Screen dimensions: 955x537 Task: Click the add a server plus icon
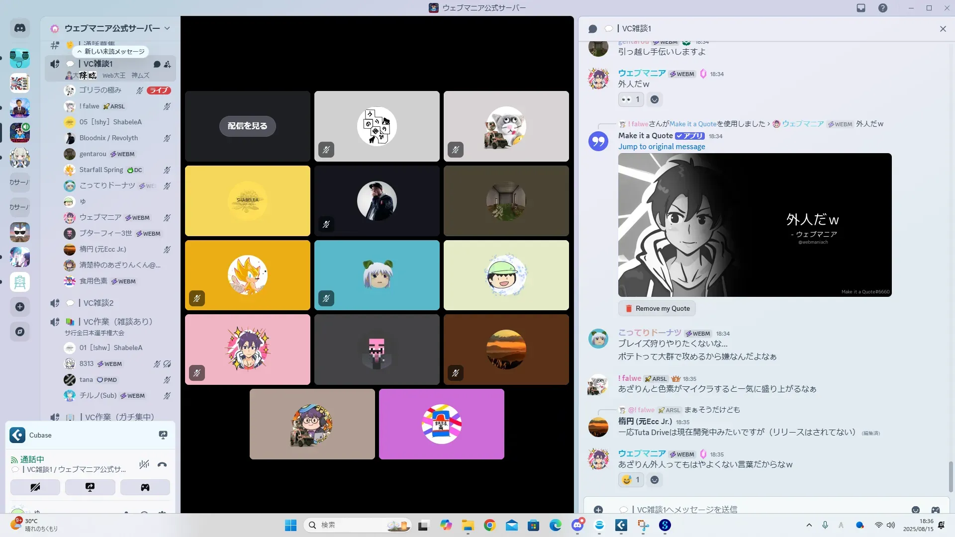point(20,307)
